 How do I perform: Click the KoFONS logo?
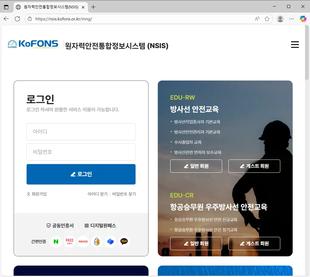pyautogui.click(x=33, y=45)
